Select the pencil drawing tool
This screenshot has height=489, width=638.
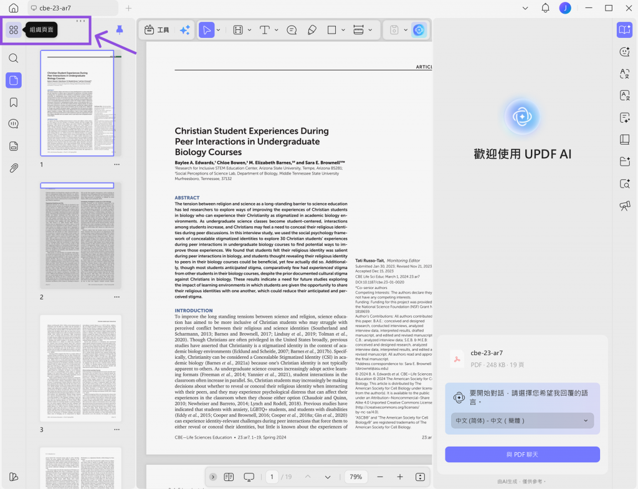312,30
